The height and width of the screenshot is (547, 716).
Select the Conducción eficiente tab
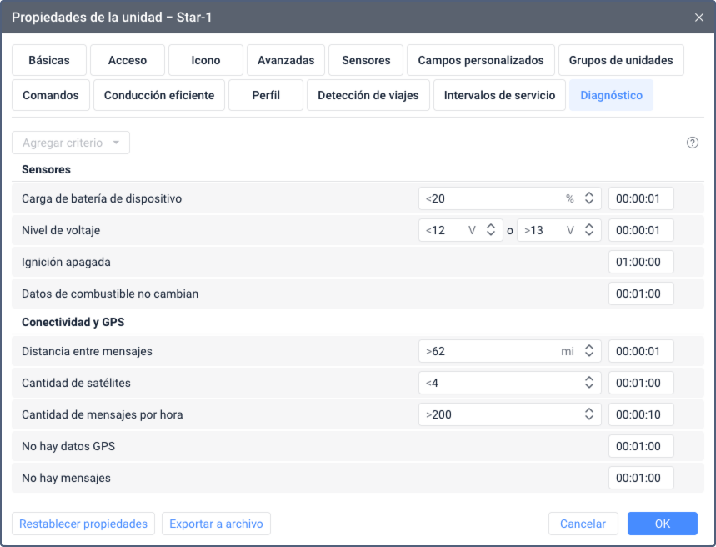coord(159,95)
